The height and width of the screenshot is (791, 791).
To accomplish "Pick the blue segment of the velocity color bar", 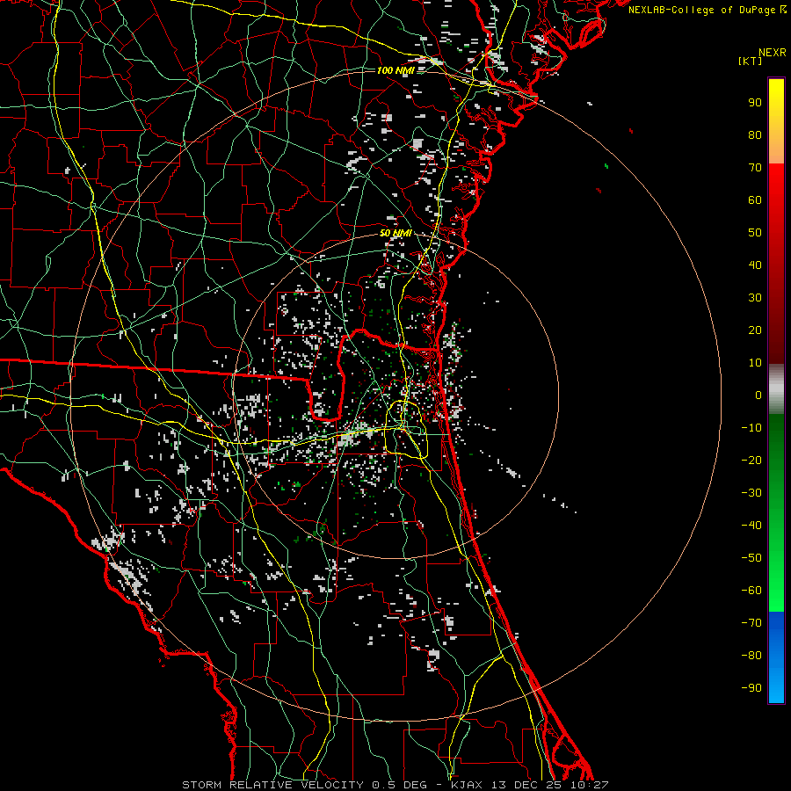I will 776,657.
